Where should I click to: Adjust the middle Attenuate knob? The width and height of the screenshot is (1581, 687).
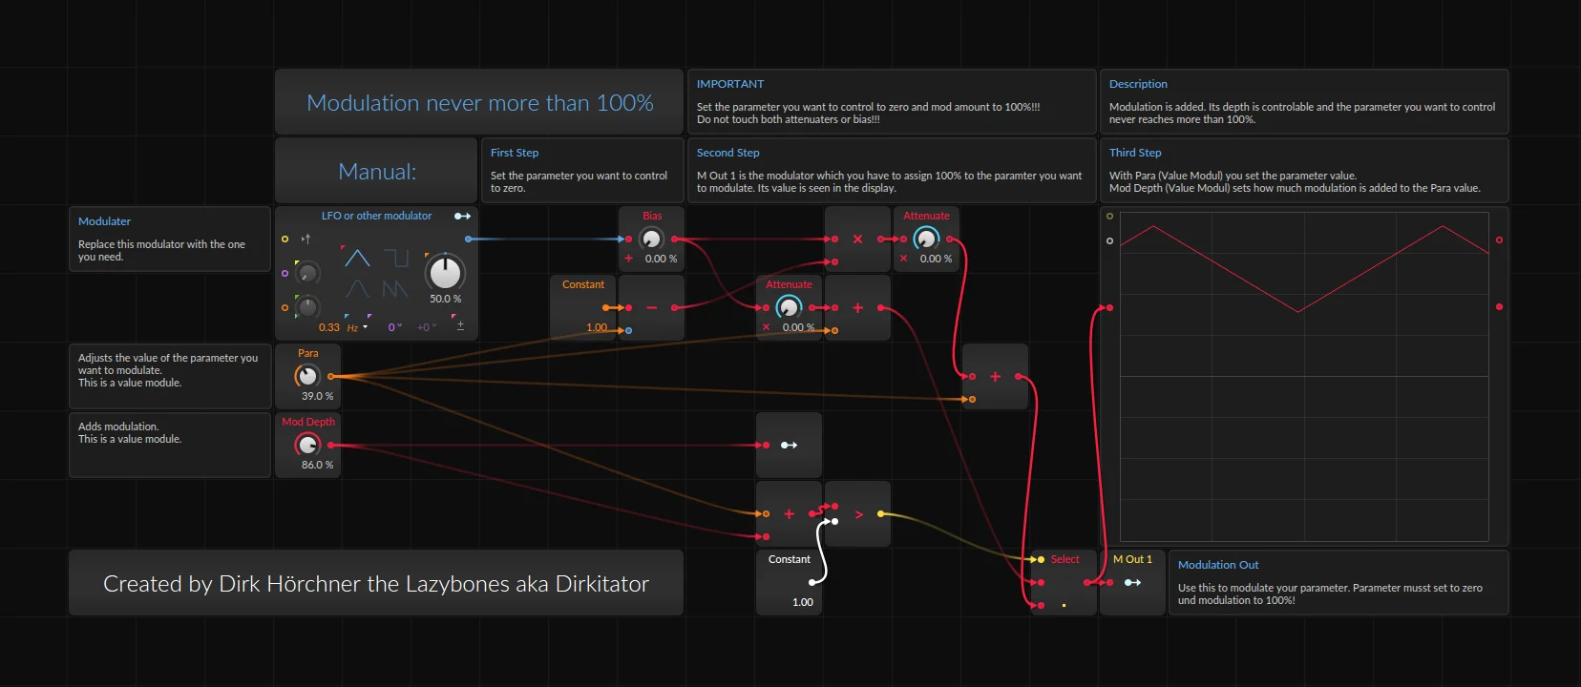[x=789, y=307]
